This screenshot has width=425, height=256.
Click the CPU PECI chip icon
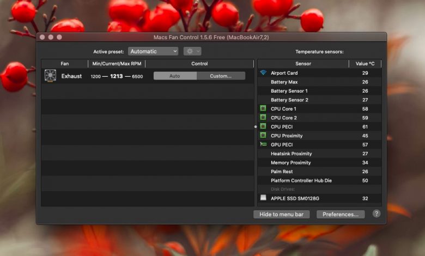(x=263, y=126)
